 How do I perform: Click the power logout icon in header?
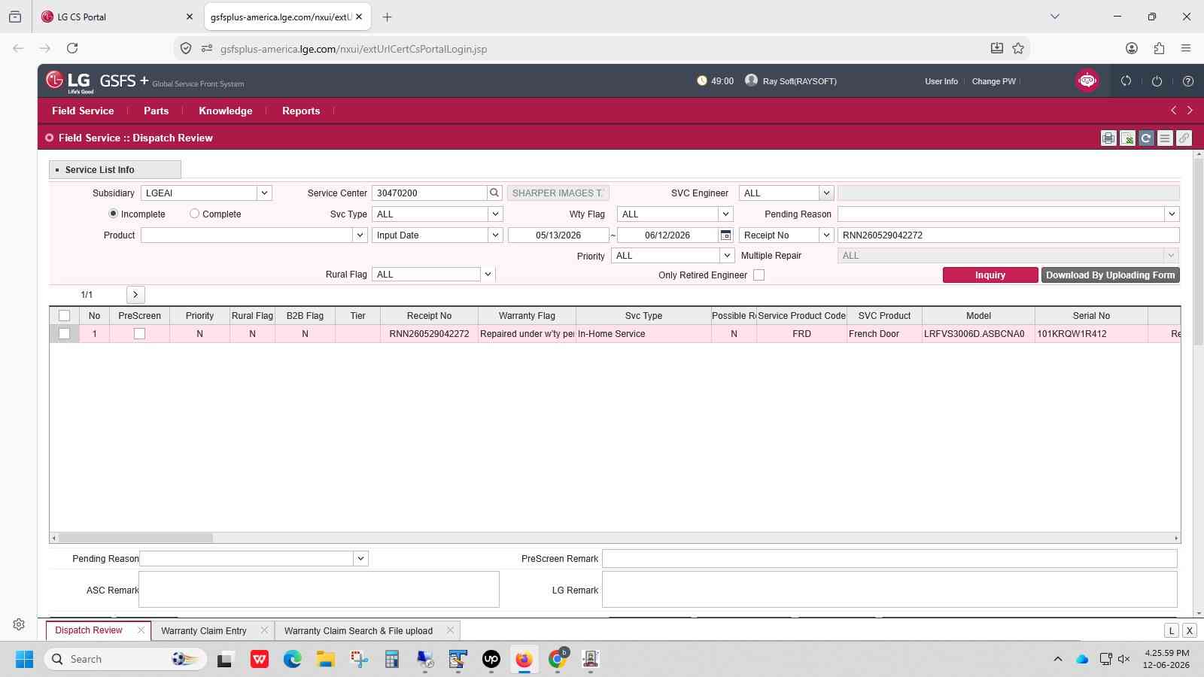(1157, 81)
